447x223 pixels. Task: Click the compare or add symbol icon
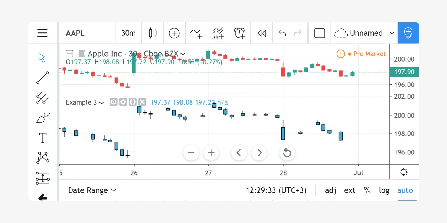coord(174,33)
